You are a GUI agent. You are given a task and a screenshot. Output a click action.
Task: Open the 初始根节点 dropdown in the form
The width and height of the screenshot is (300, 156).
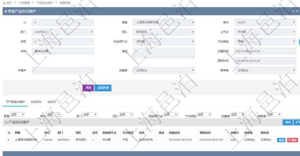(164, 42)
